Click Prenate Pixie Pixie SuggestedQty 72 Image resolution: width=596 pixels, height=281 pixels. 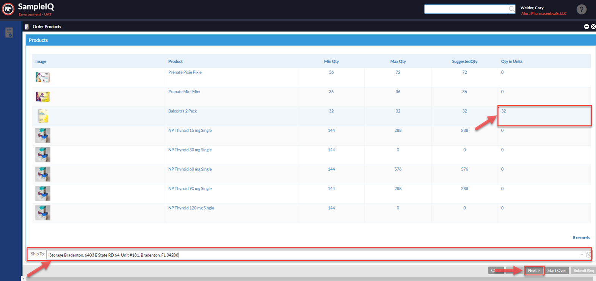[x=464, y=72]
